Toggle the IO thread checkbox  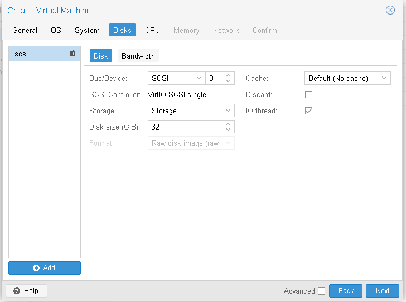[x=308, y=111]
